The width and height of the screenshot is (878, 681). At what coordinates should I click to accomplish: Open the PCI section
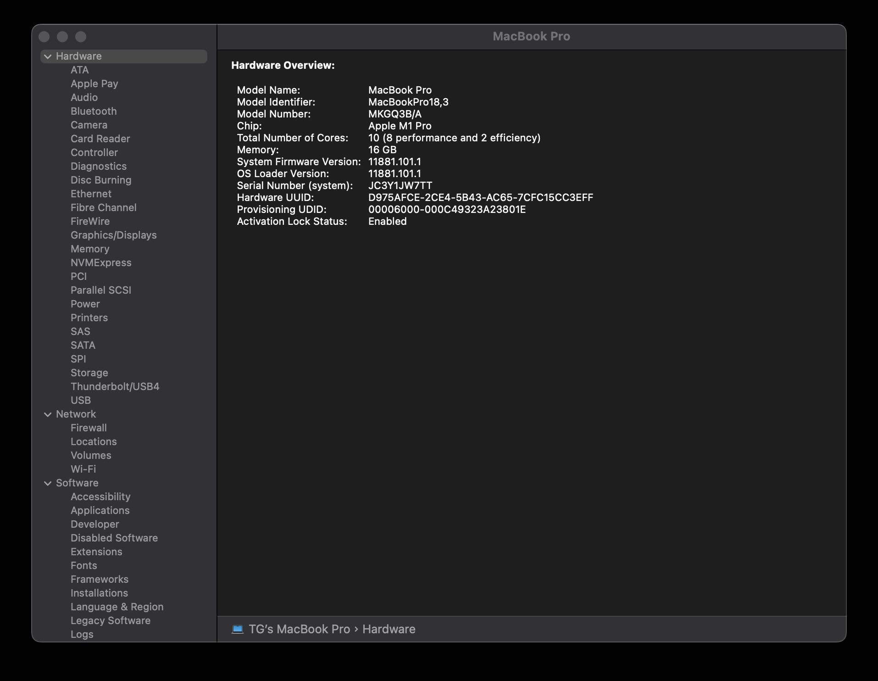[x=78, y=277]
